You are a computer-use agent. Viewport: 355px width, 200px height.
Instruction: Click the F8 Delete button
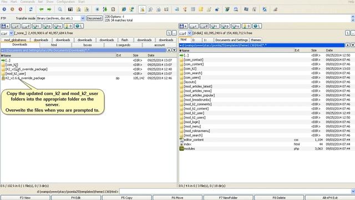(279, 198)
